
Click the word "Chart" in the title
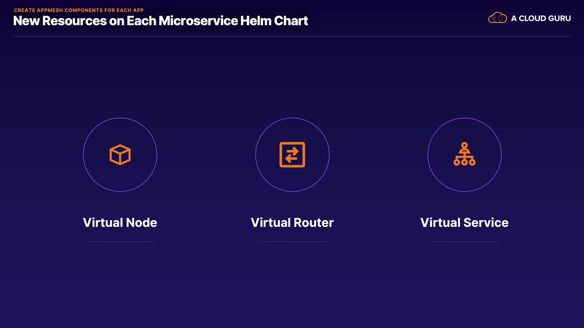click(x=291, y=21)
